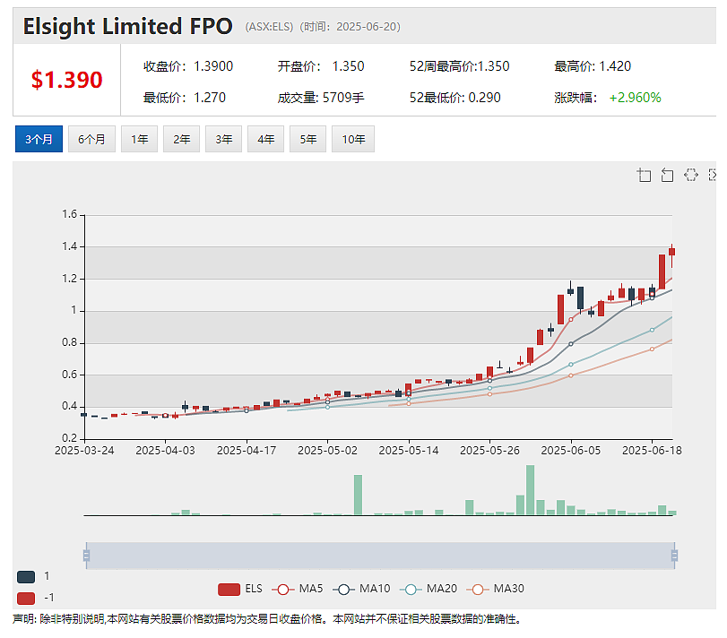Click the (ASX:ELS) ticker label
The width and height of the screenshot is (727, 638).
[x=270, y=27]
